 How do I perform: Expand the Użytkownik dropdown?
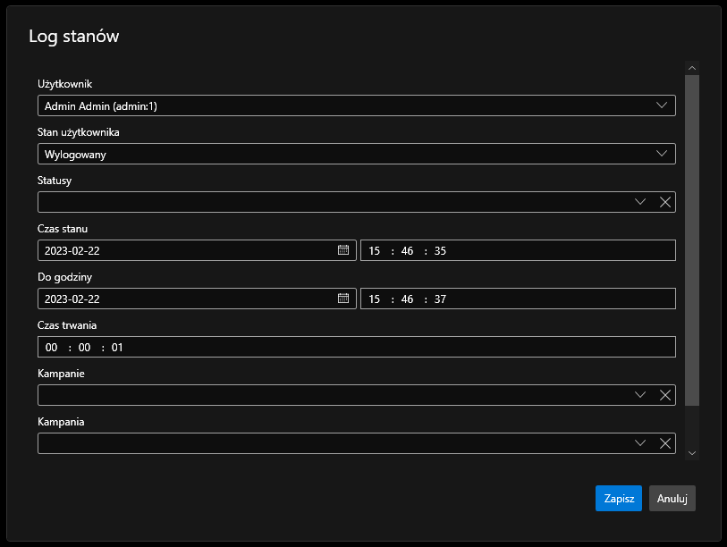pyautogui.click(x=662, y=105)
